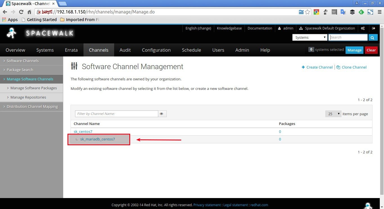Go back with browser back arrow
Image resolution: width=384 pixels, height=209 pixels.
pos(5,12)
